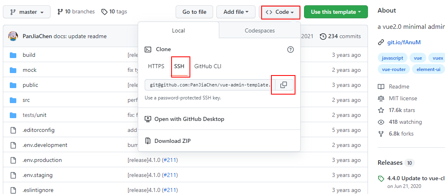Click Download ZIP
This screenshot has height=194, width=445.
pos(172,141)
